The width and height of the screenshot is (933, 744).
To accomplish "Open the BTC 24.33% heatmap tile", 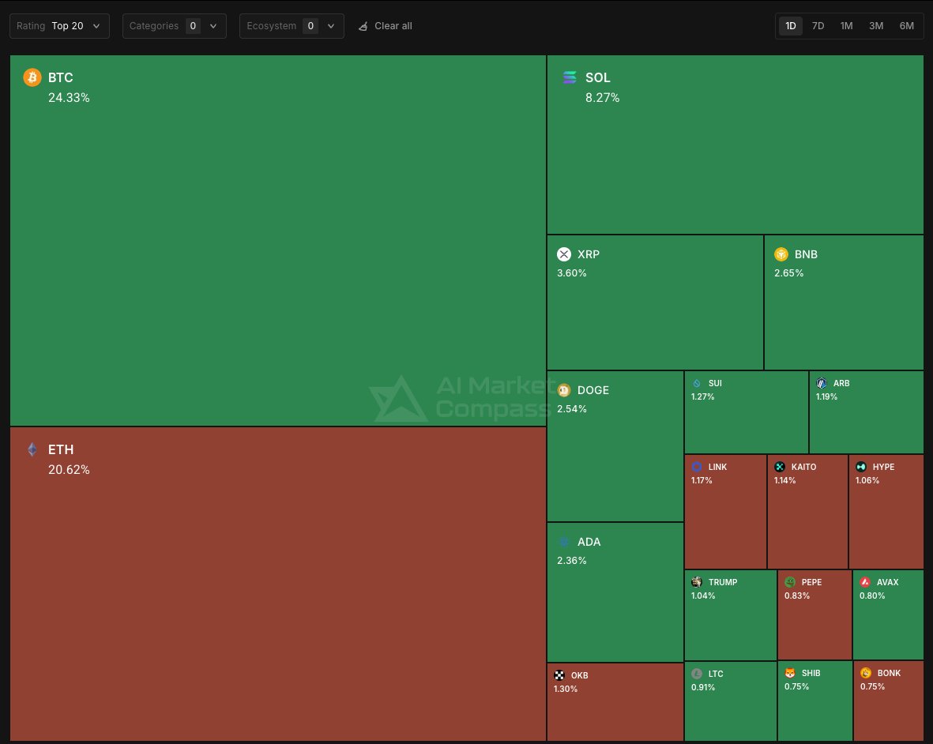I will [278, 240].
